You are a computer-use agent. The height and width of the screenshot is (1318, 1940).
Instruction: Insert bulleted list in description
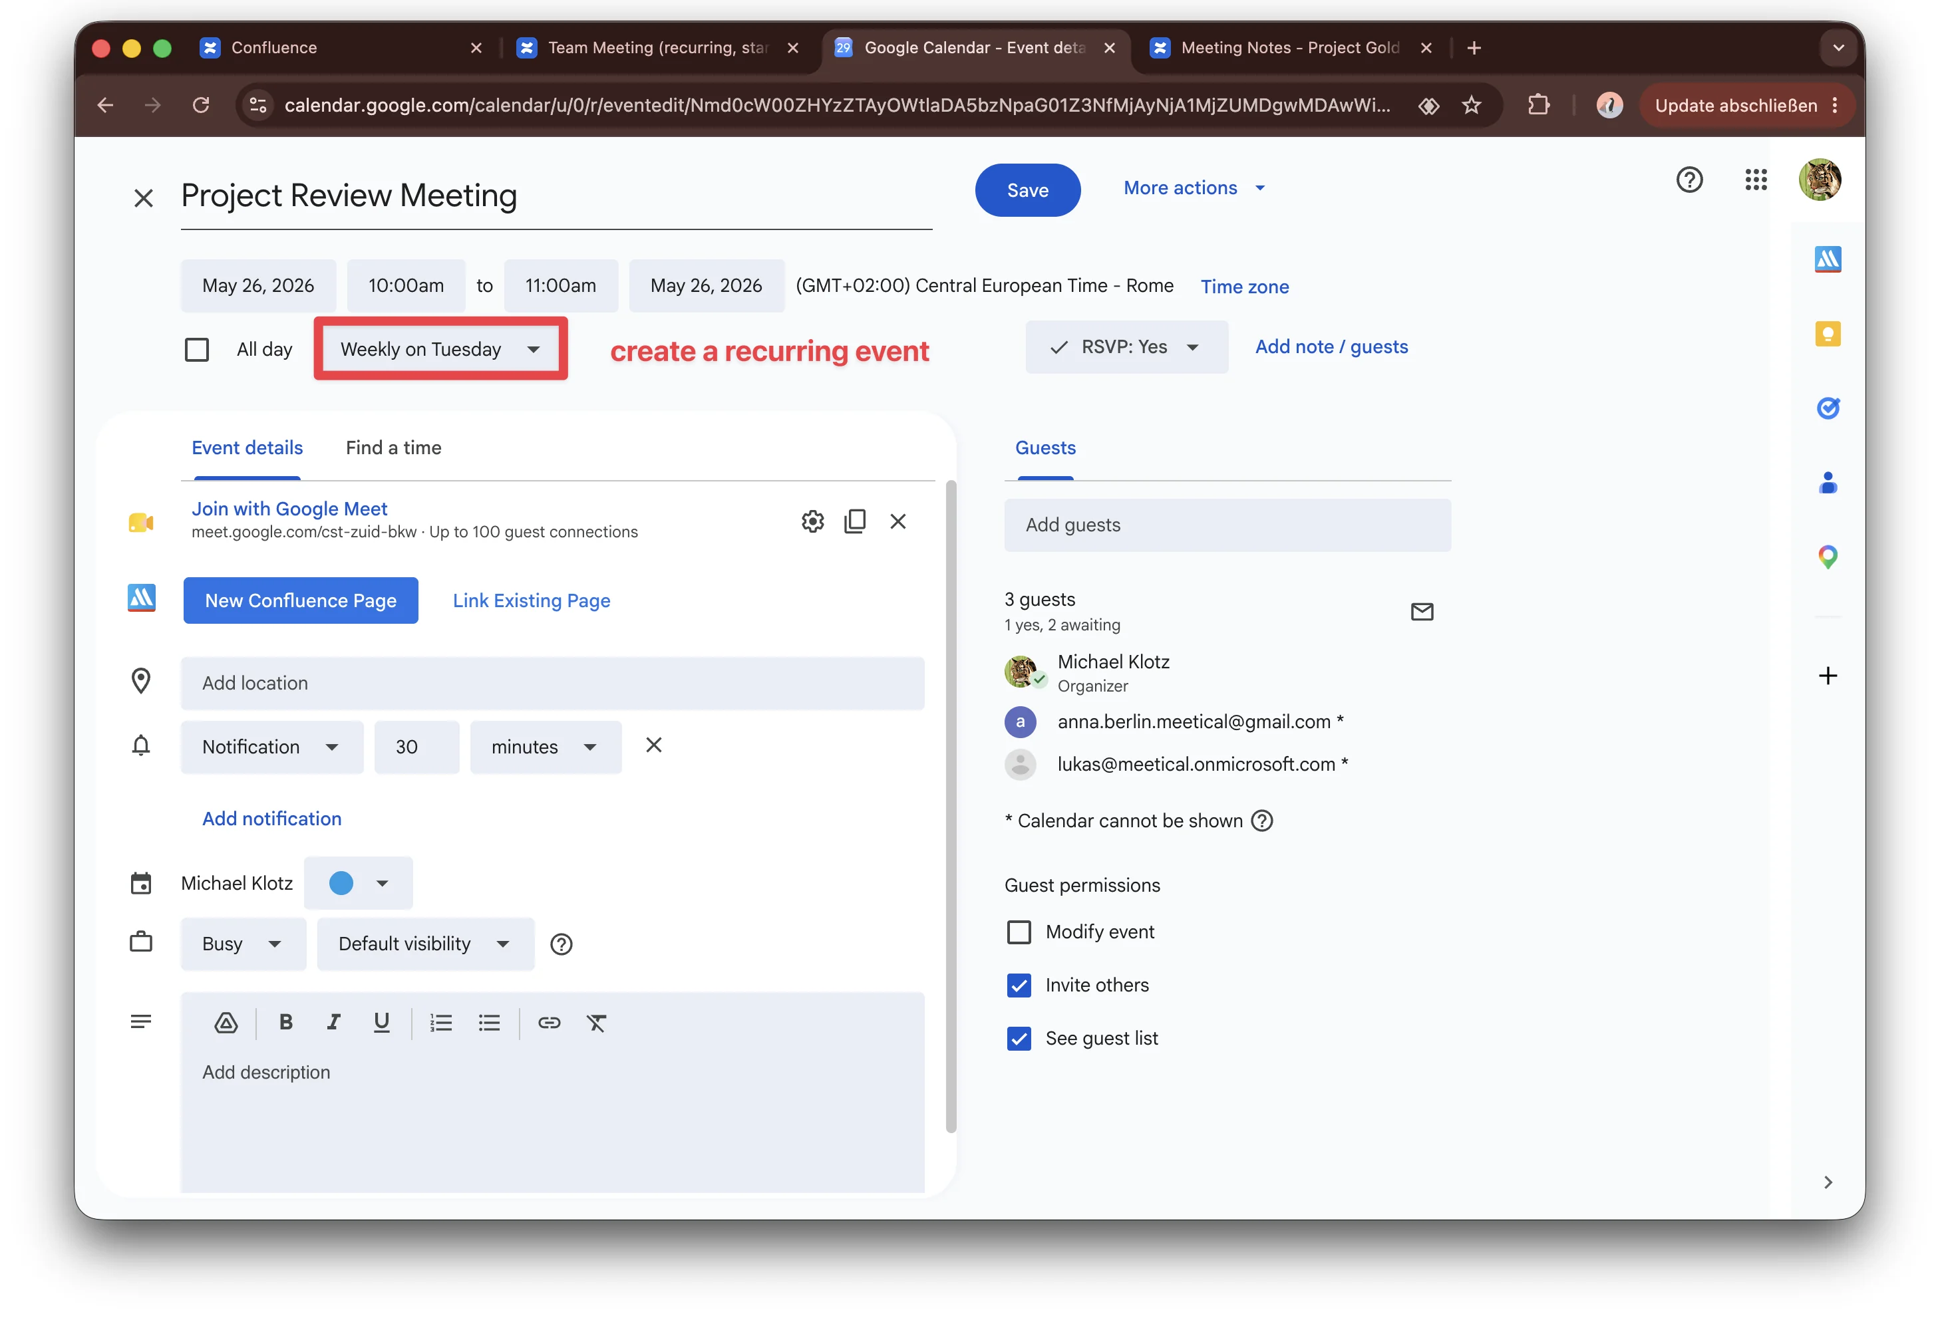pos(489,1023)
